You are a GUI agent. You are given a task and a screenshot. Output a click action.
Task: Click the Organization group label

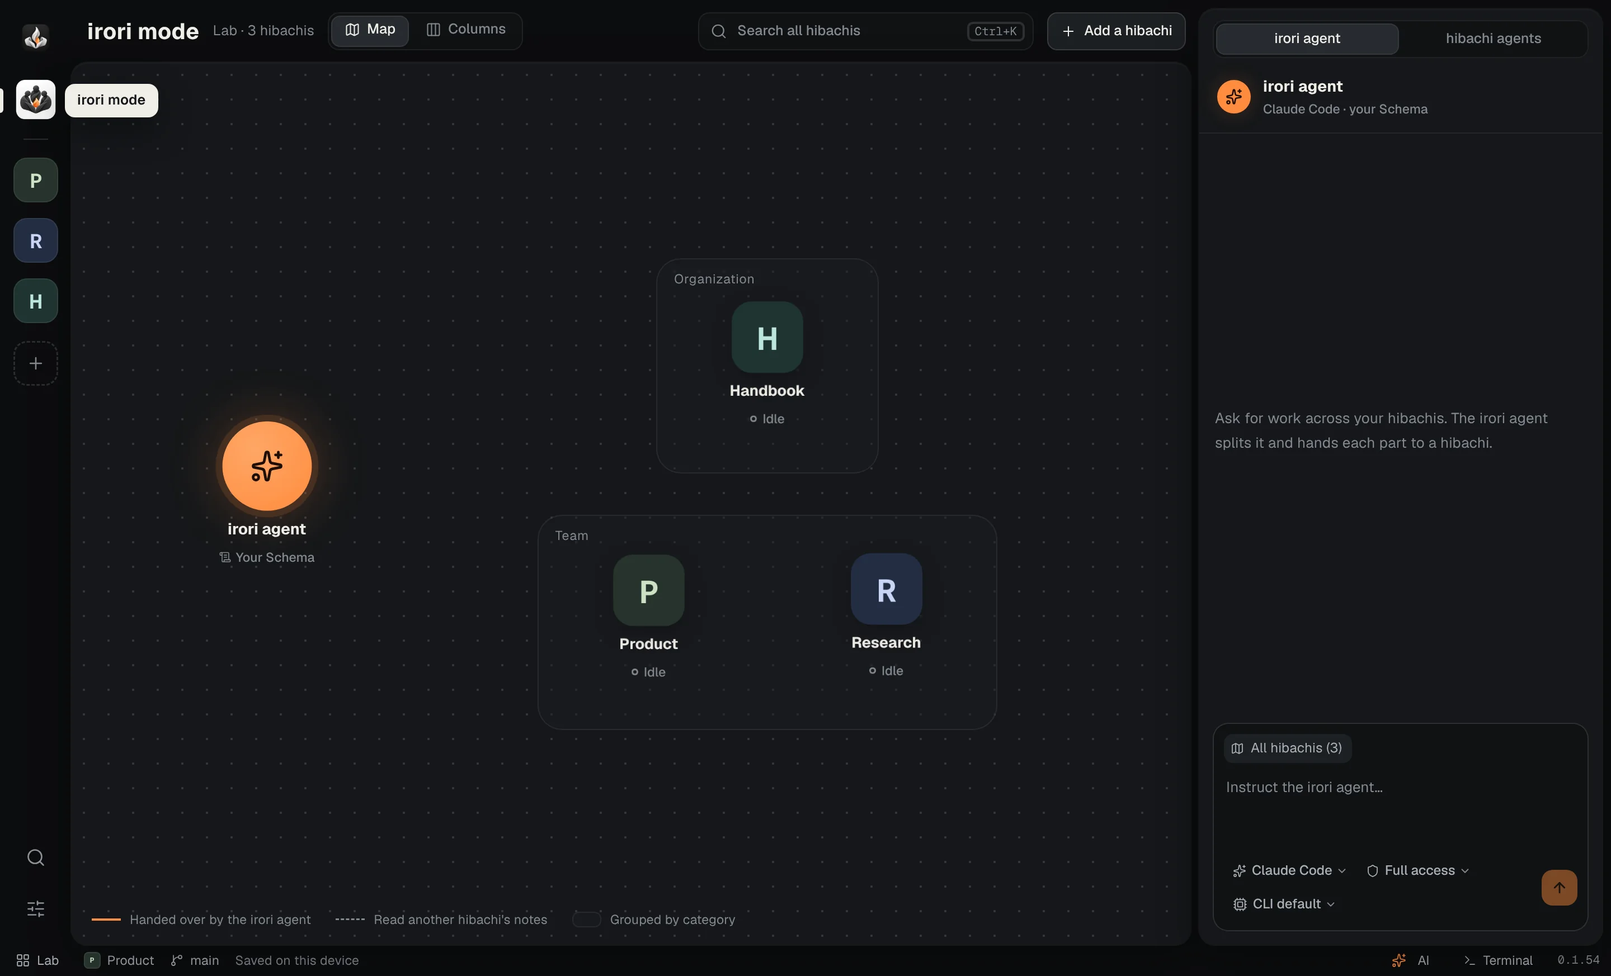pos(713,279)
